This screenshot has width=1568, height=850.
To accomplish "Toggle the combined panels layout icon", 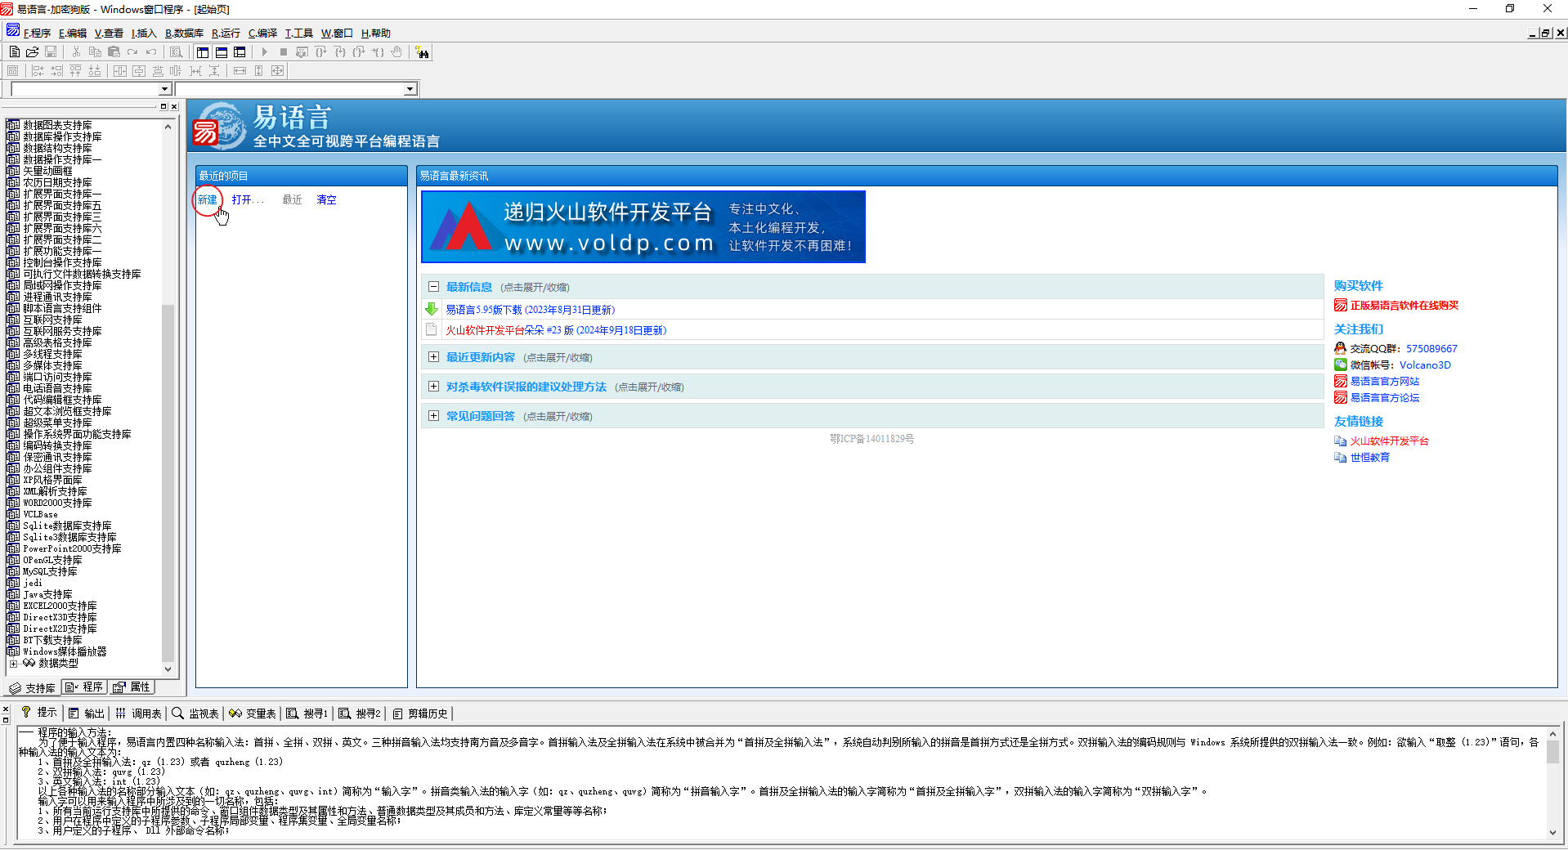I will (x=240, y=51).
